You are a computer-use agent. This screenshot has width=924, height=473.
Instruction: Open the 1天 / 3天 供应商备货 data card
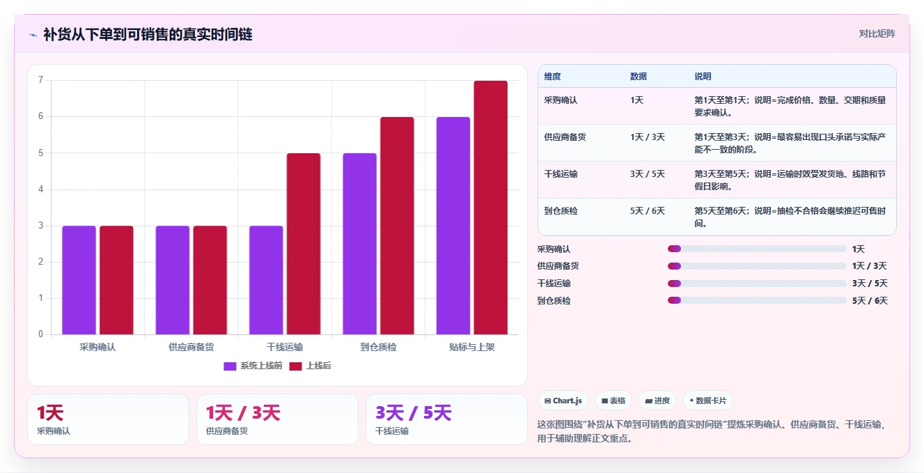277,419
